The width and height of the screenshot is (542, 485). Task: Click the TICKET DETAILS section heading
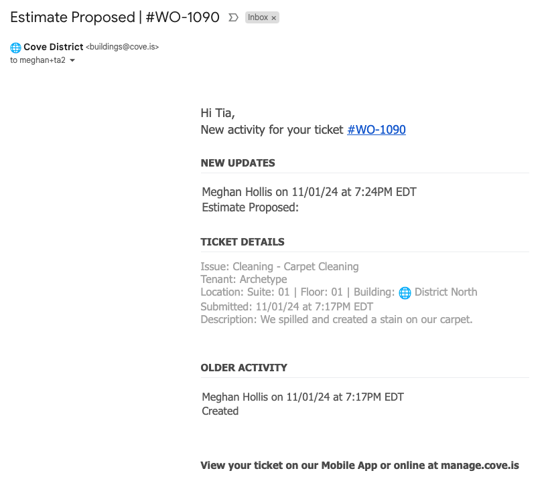pyautogui.click(x=243, y=242)
